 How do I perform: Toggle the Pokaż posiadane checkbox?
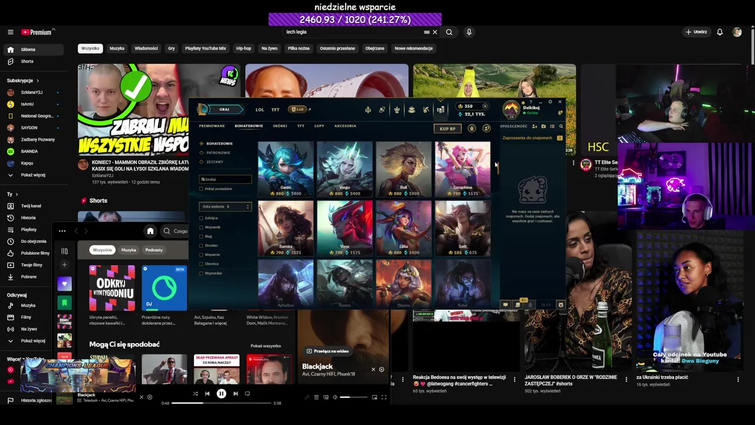201,189
